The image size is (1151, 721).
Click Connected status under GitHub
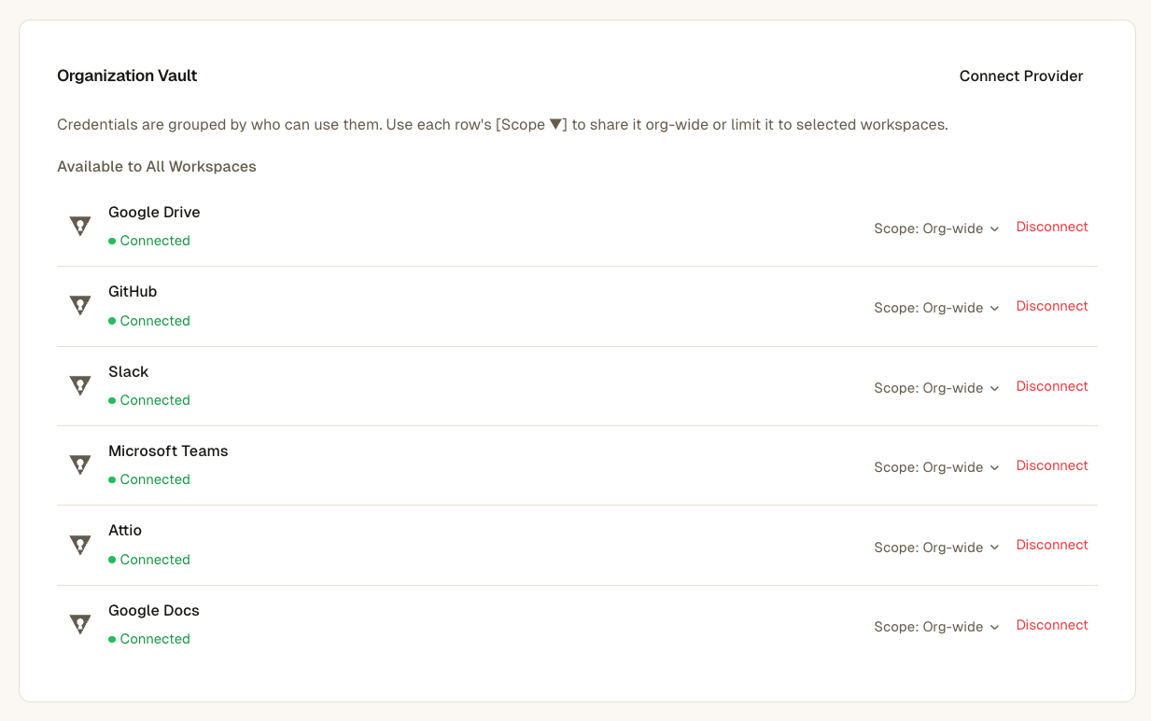(x=149, y=321)
